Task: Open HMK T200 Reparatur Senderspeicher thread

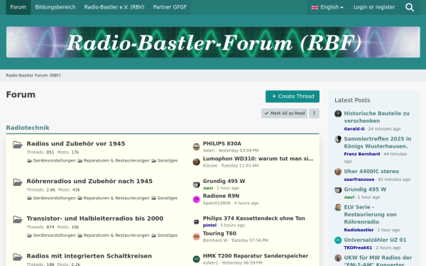Action: pos(256,256)
